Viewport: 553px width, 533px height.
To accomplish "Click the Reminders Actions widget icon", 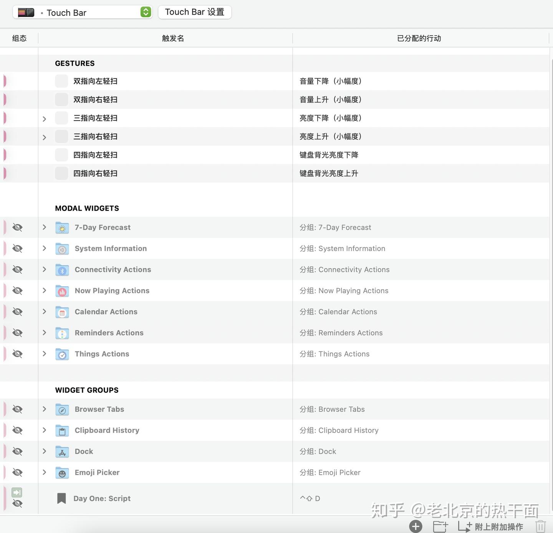I will [x=62, y=333].
